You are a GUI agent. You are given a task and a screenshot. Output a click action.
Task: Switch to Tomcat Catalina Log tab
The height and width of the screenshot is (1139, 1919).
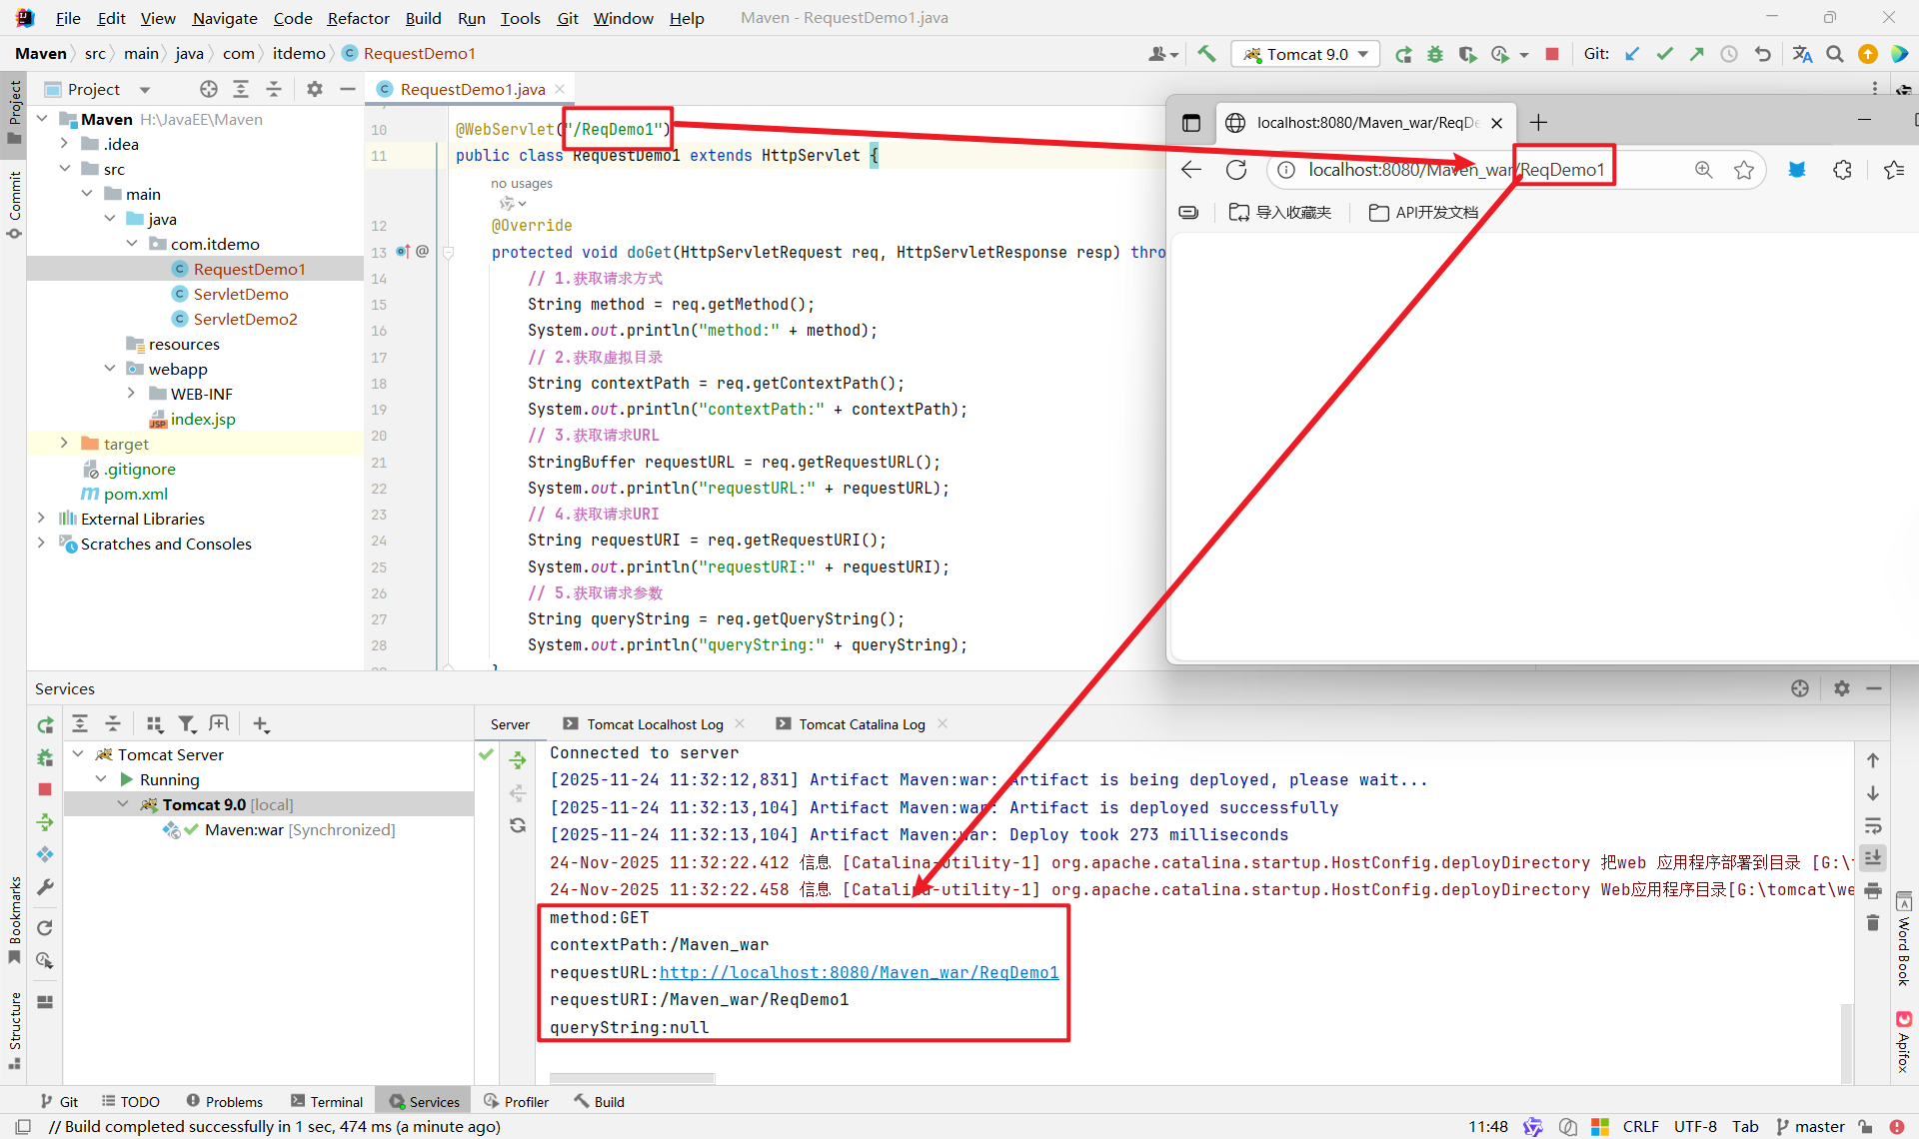(x=862, y=724)
